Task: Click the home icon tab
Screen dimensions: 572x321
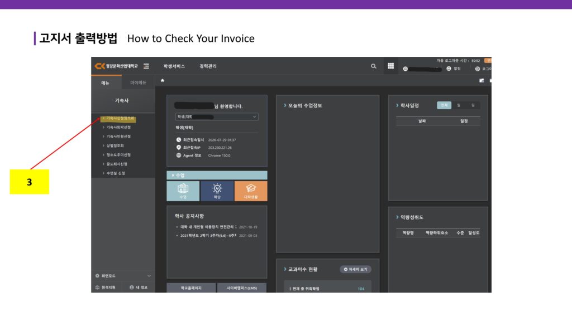Action: coord(163,80)
